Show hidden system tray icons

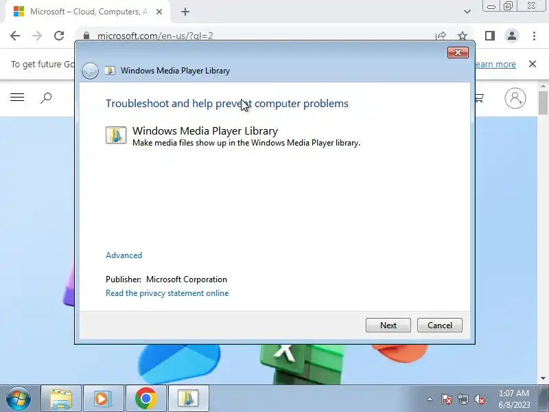430,399
